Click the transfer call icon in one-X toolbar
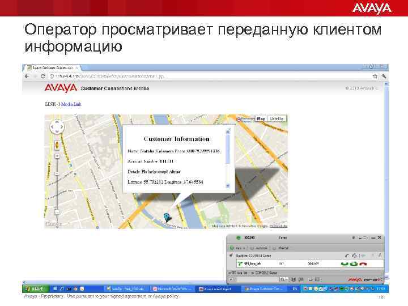Screen dimensions: 408x306 click(354, 256)
